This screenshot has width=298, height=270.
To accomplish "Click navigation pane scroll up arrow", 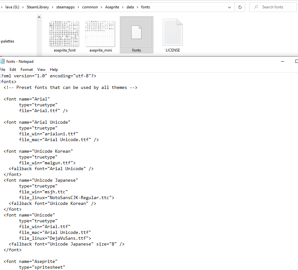I will [39, 17].
